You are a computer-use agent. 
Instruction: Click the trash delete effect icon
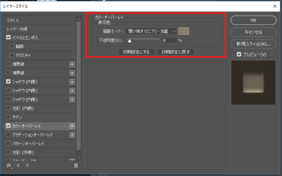click(76, 165)
